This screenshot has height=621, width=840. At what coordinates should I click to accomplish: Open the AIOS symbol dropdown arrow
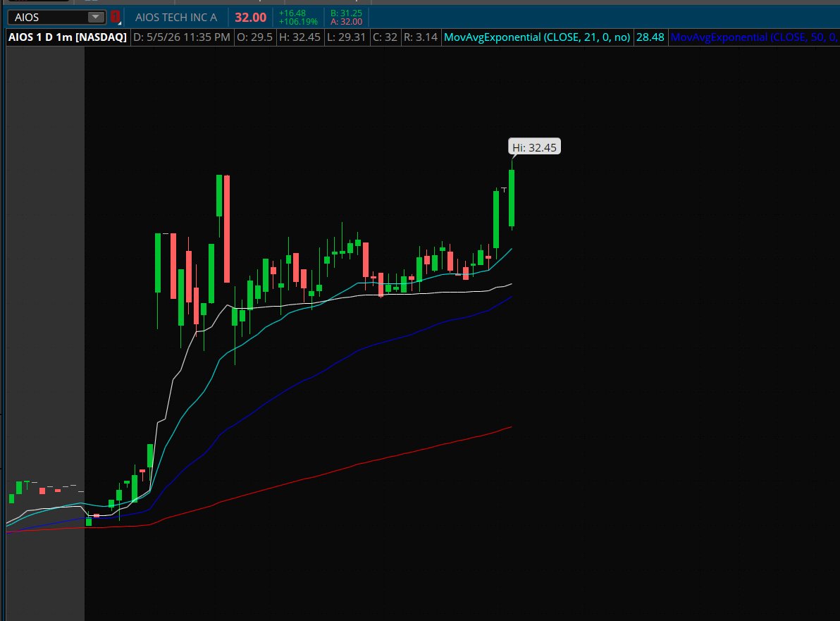pyautogui.click(x=95, y=17)
